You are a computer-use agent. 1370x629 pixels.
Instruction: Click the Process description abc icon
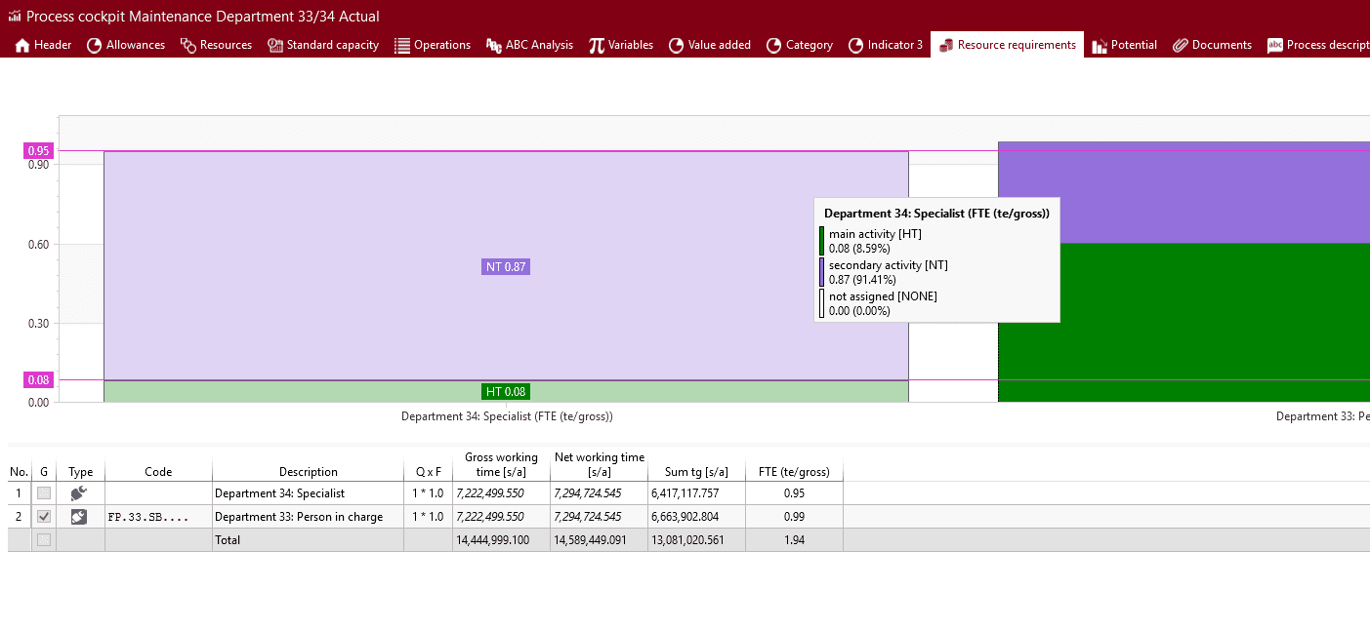tap(1274, 45)
